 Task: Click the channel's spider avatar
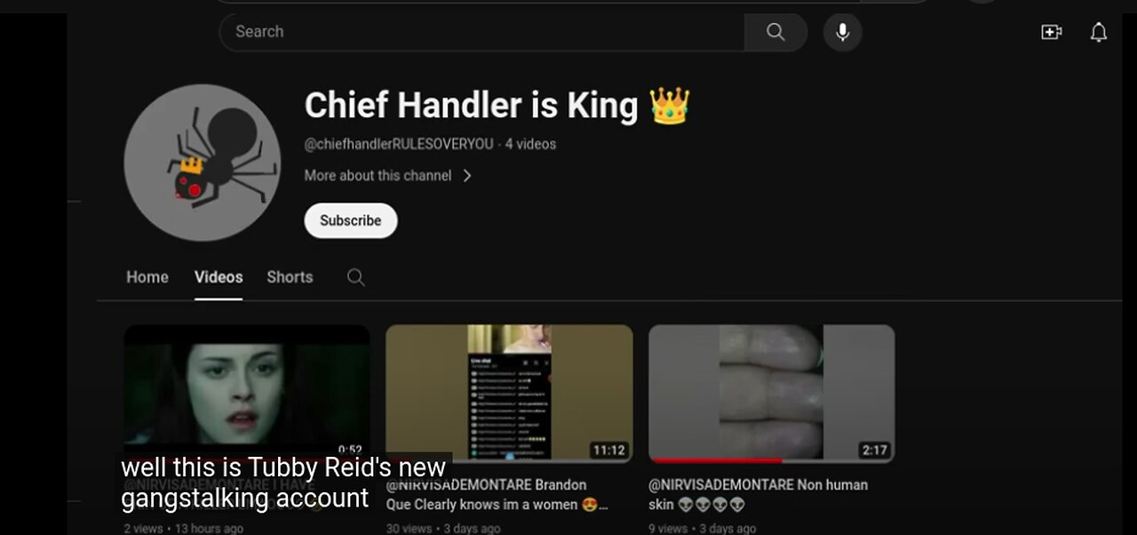pyautogui.click(x=203, y=163)
